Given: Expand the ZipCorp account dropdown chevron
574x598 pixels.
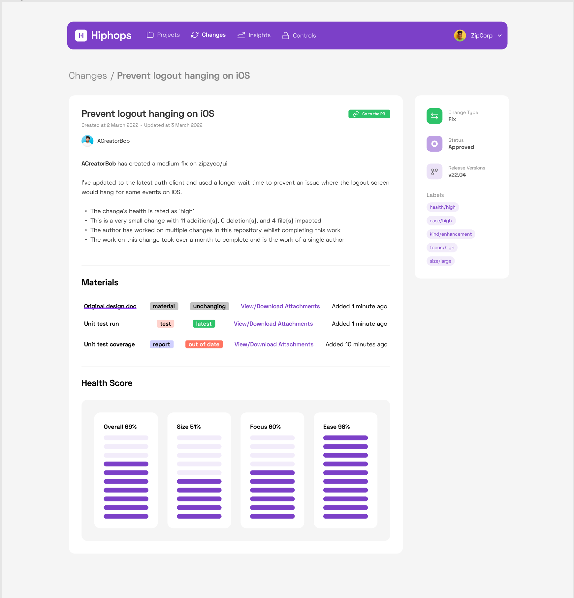Looking at the screenshot, I should [x=500, y=36].
